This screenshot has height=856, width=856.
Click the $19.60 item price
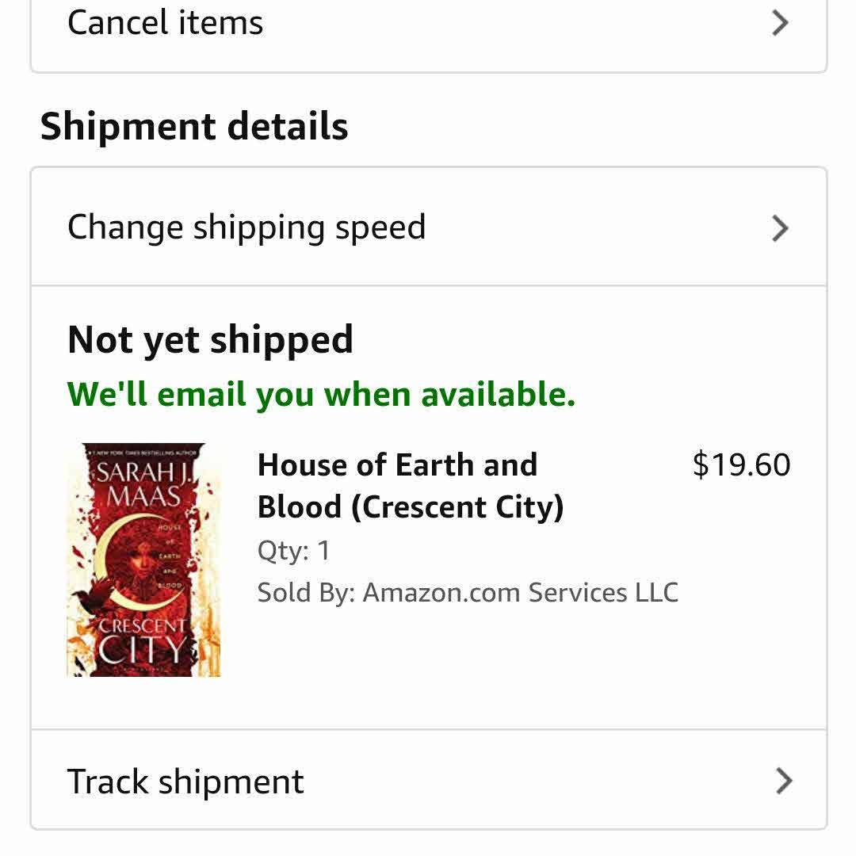pyautogui.click(x=740, y=465)
